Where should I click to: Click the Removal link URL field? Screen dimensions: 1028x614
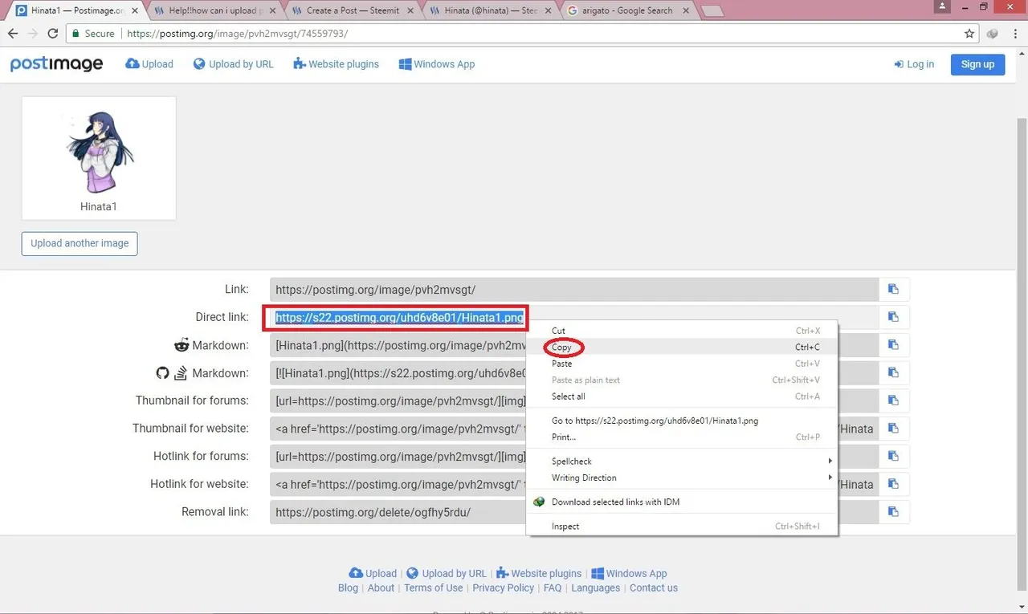coord(574,512)
